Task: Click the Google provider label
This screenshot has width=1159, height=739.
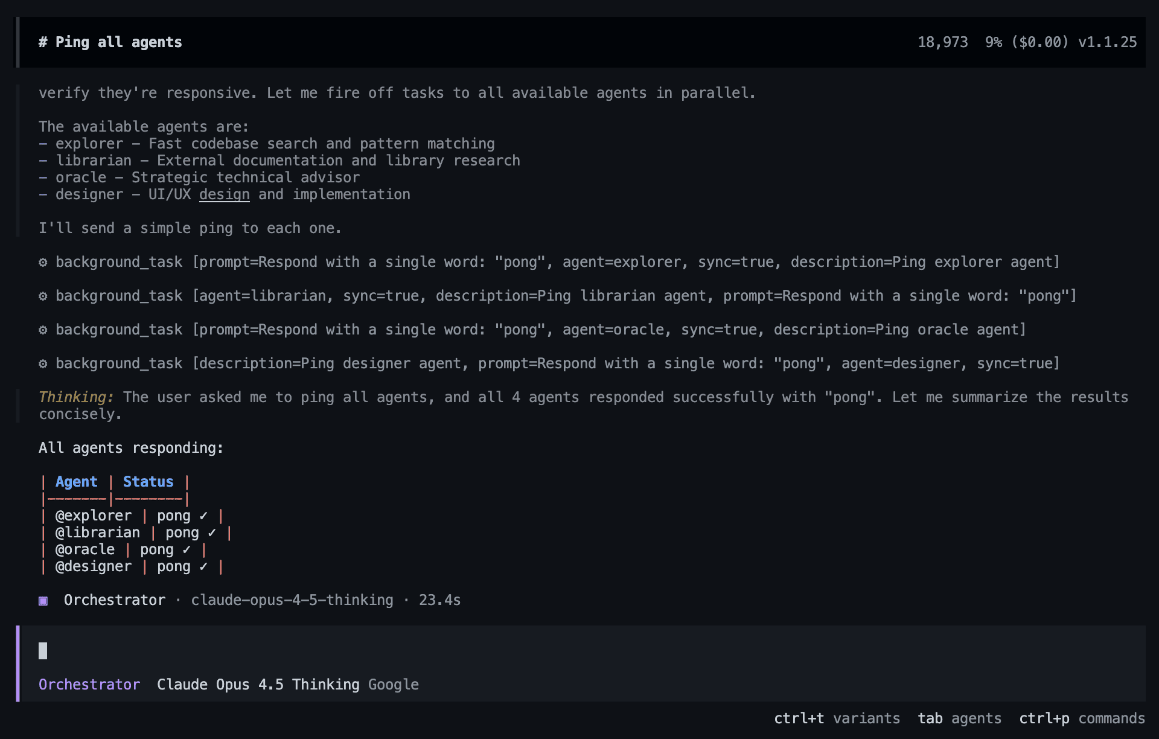Action: (394, 685)
